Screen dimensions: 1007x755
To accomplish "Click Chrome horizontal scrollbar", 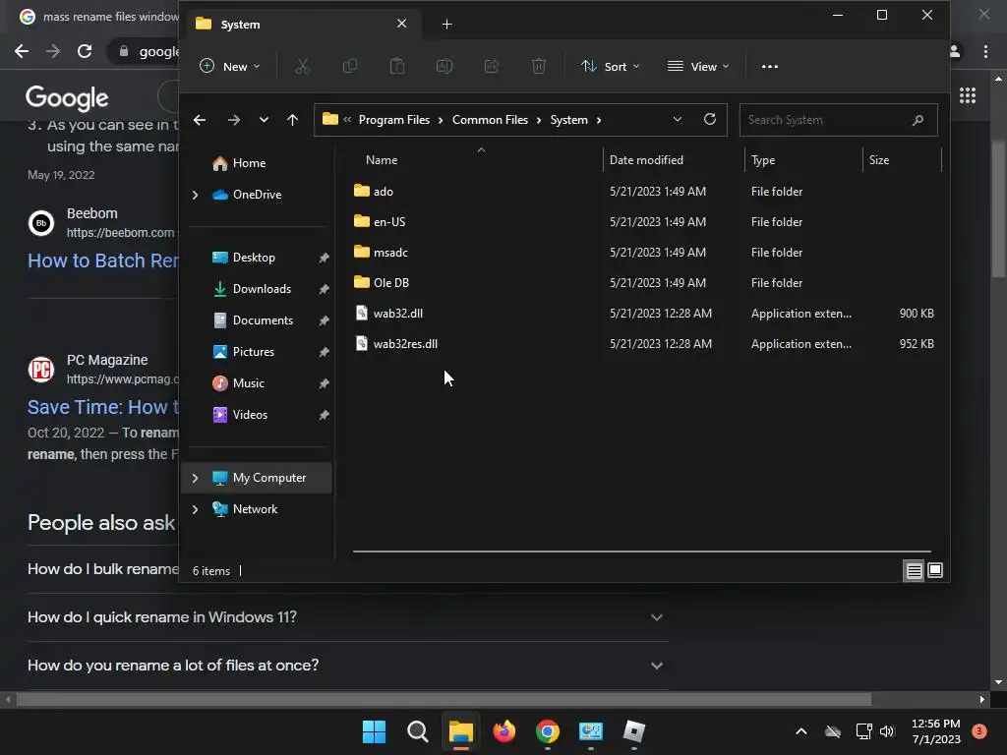I will tap(444, 699).
